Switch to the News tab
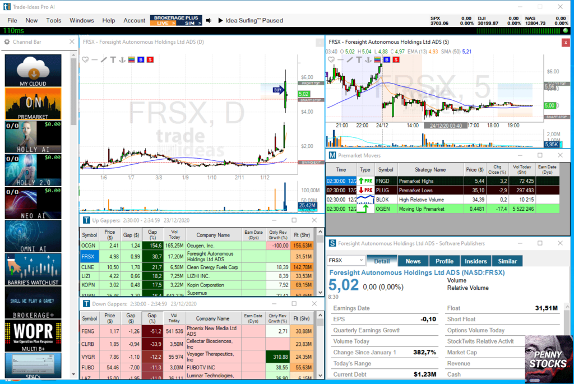 (413, 261)
